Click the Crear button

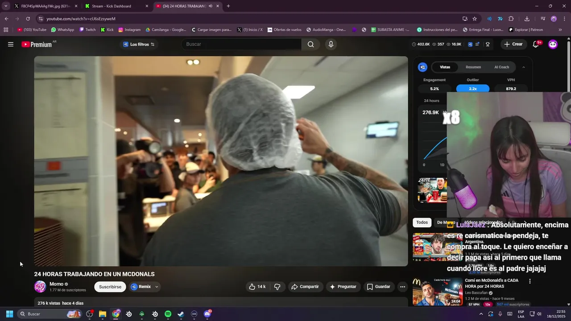[513, 44]
